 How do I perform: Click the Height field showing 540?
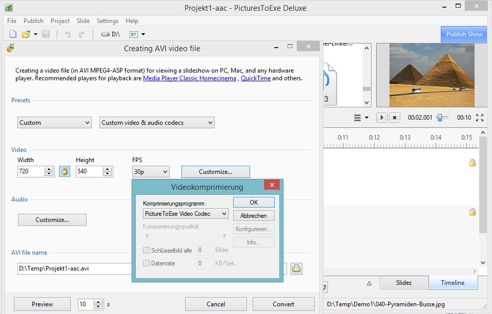[89, 171]
